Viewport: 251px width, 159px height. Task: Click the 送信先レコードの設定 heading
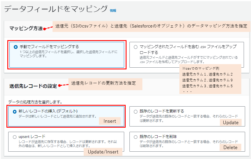pyautogui.click(x=33, y=86)
